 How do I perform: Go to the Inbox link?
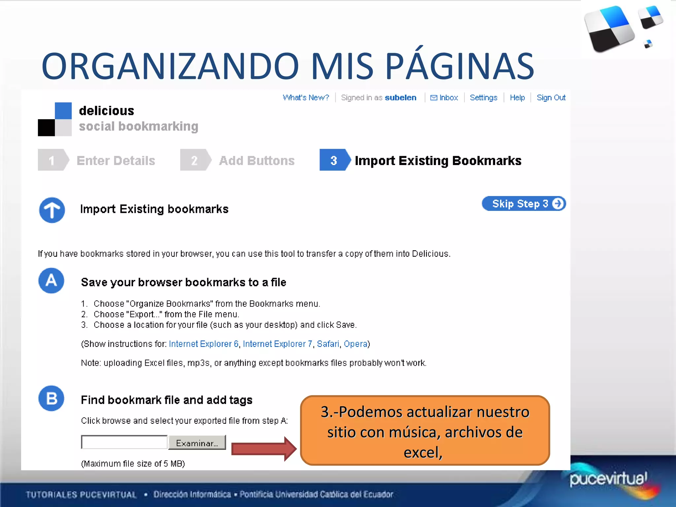449,98
